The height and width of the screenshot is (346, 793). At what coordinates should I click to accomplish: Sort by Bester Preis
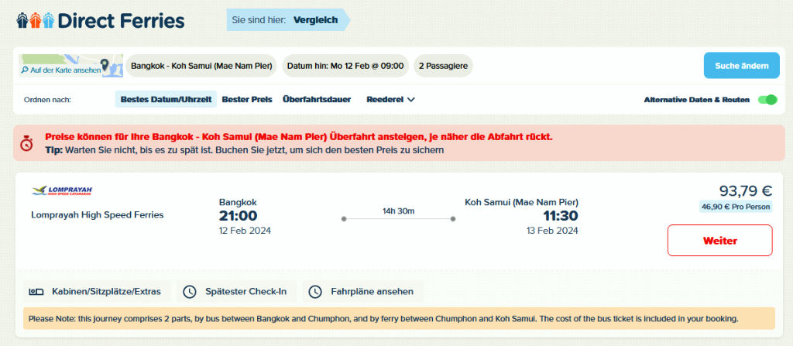click(x=247, y=99)
